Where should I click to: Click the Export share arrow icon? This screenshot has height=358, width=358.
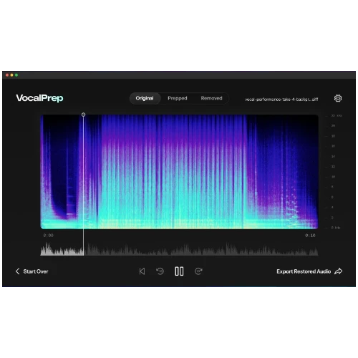pyautogui.click(x=339, y=271)
